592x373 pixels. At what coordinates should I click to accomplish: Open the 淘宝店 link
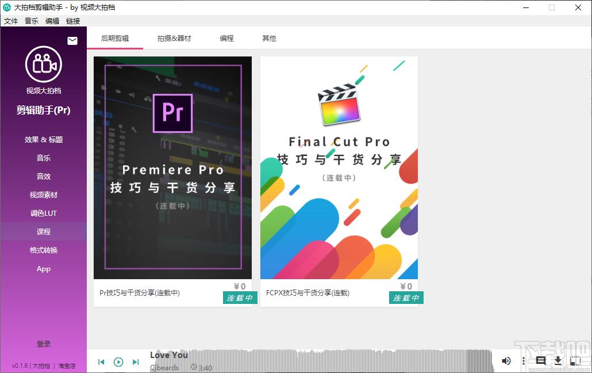[x=67, y=366]
